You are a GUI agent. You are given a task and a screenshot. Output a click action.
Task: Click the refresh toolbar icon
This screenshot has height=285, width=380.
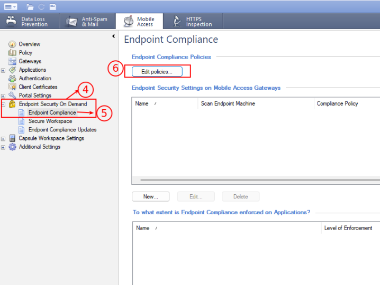pos(41,7)
